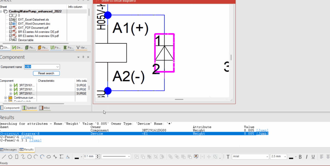Switch to the Messages tab
Viewport: 330px width, 166px height.
[9, 149]
